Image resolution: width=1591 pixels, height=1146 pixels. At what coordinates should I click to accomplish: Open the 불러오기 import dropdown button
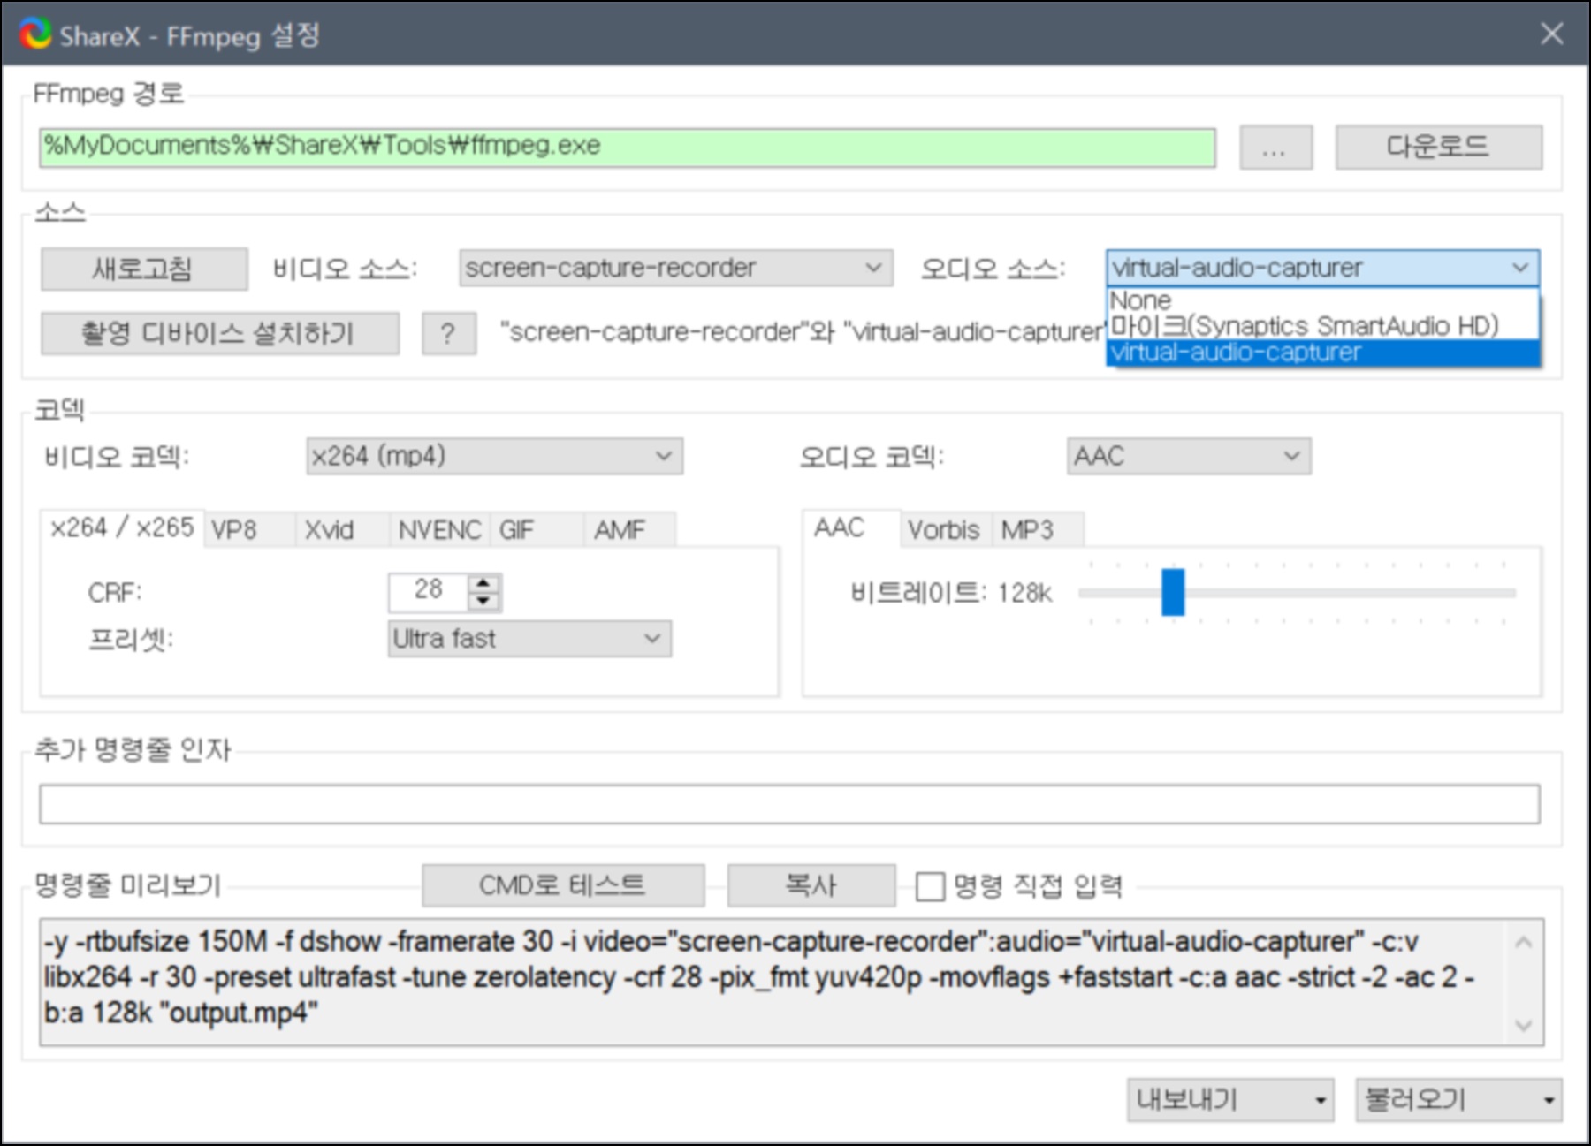(1459, 1100)
